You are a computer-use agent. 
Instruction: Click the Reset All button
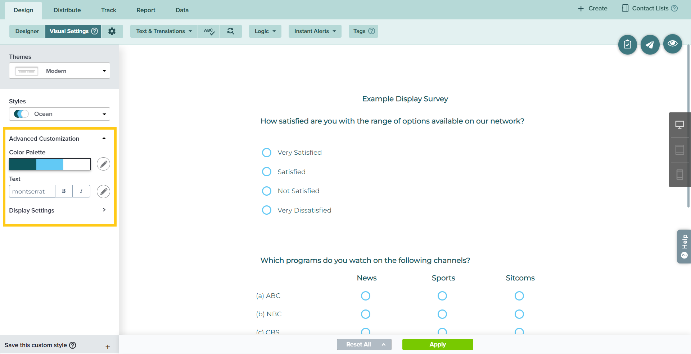[358, 344]
